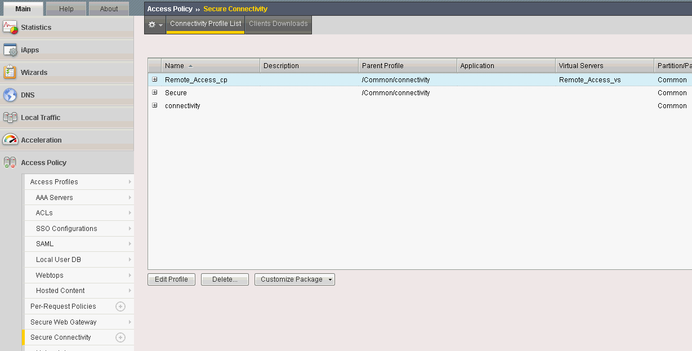The height and width of the screenshot is (351, 692).
Task: Open the Customize Package dropdown
Action: (294, 279)
